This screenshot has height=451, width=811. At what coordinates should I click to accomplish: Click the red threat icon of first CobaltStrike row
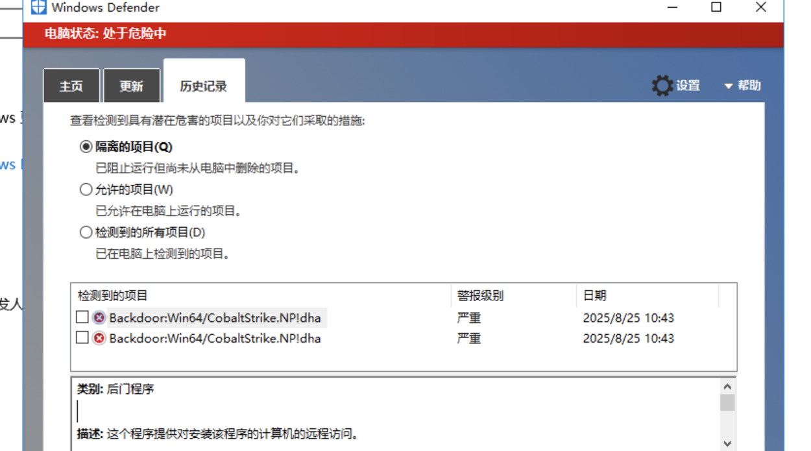tap(99, 318)
